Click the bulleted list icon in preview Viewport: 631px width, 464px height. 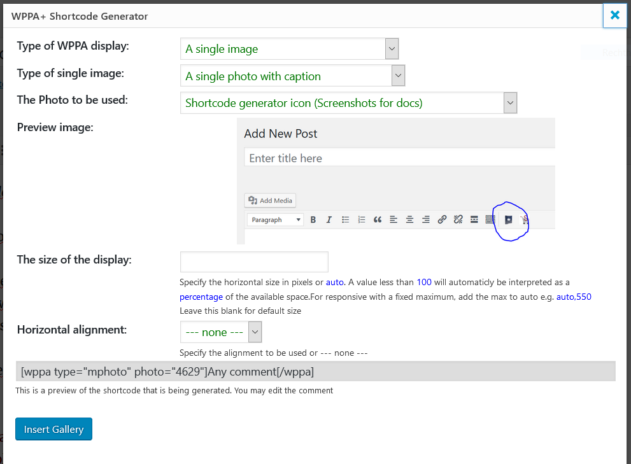[x=346, y=220]
